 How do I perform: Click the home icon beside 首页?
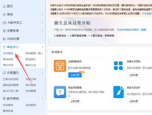point(4,7)
